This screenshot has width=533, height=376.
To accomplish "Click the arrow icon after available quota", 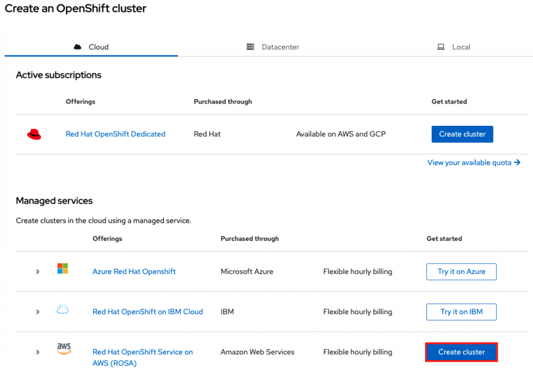I will click(x=517, y=163).
